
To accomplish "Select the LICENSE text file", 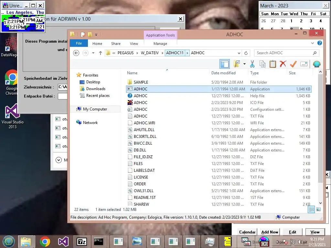I will point(219,177).
